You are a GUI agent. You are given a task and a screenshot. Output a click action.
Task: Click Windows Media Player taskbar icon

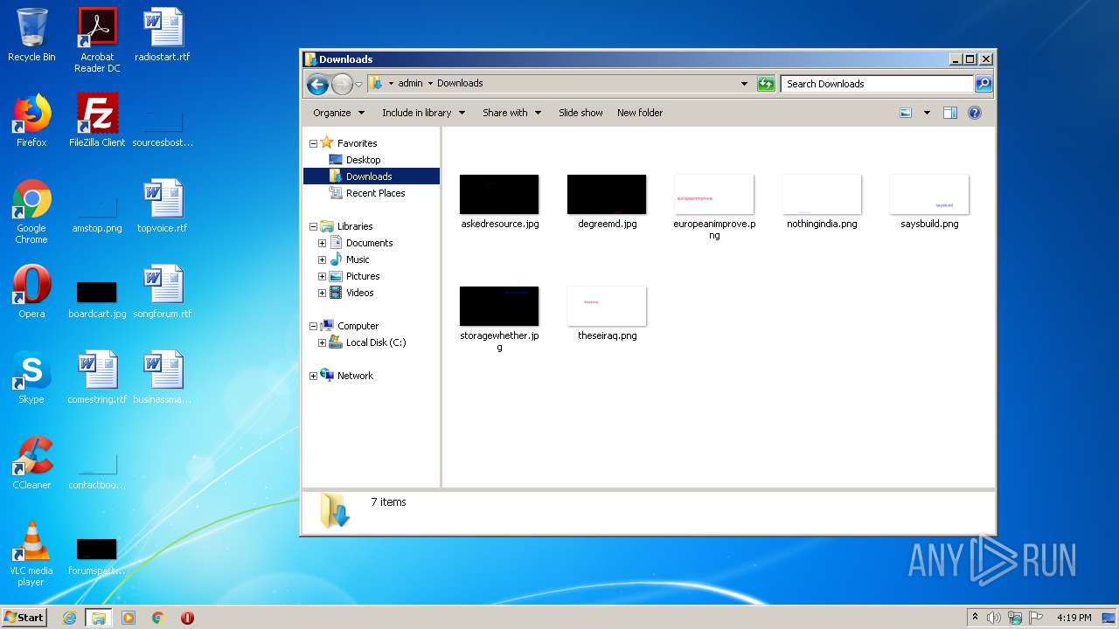pyautogui.click(x=129, y=618)
